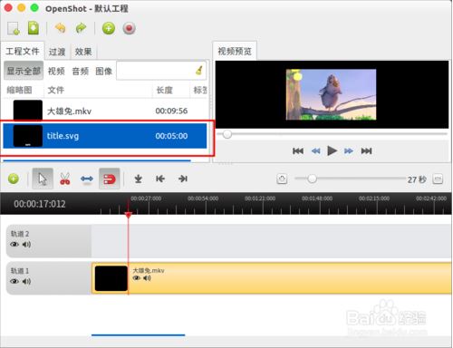The height and width of the screenshot is (348, 453).
Task: Select the 大雄兔.mkv file row
Action: 105,111
